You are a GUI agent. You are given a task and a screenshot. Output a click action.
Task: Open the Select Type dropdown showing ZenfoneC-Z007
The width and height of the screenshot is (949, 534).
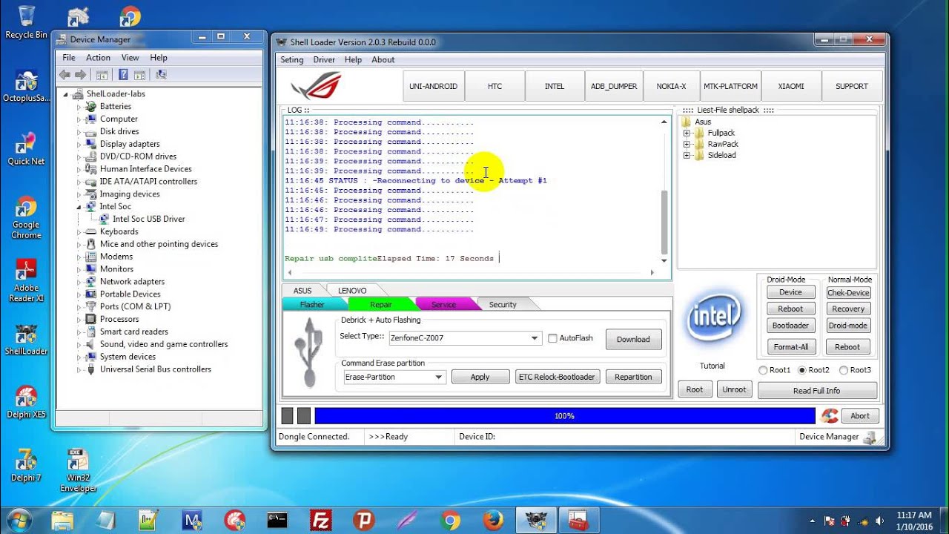465,338
